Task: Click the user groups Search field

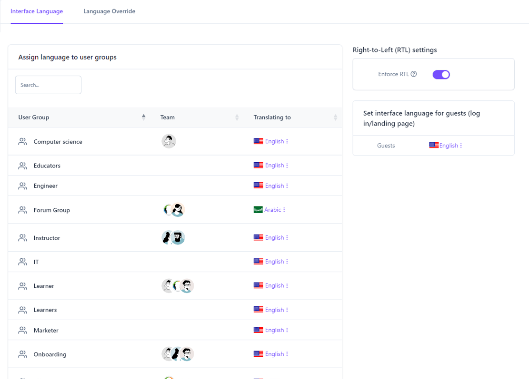Action: [48, 85]
